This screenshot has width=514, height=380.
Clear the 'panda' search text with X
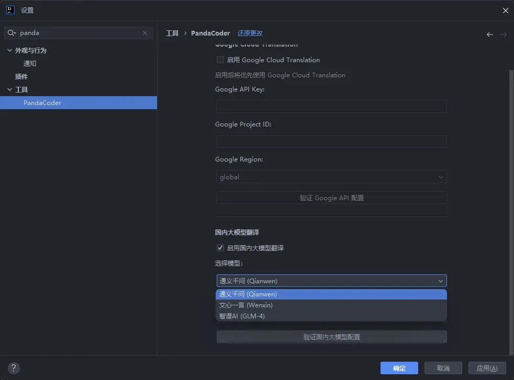click(x=145, y=33)
